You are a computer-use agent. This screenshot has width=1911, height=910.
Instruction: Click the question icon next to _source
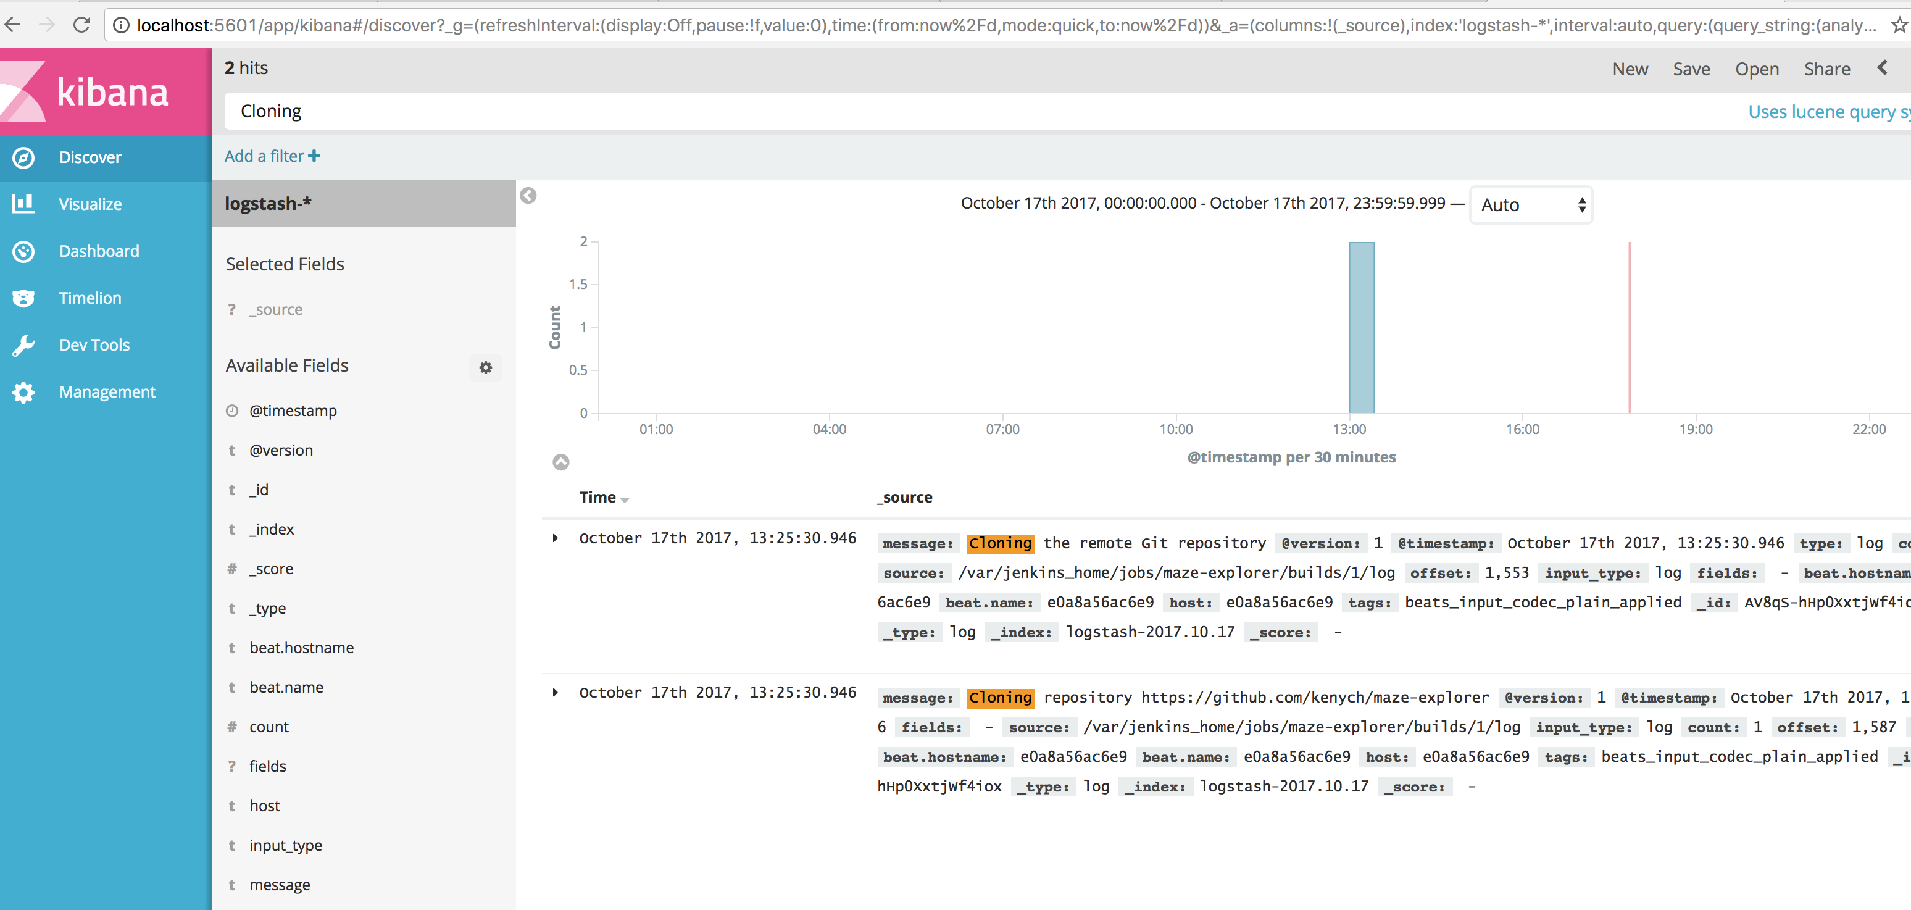tap(232, 309)
